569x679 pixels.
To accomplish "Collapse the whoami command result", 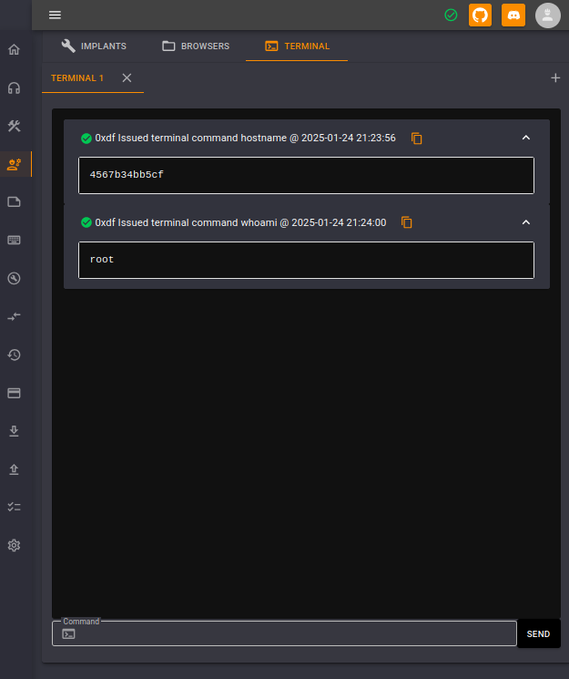I will point(525,222).
